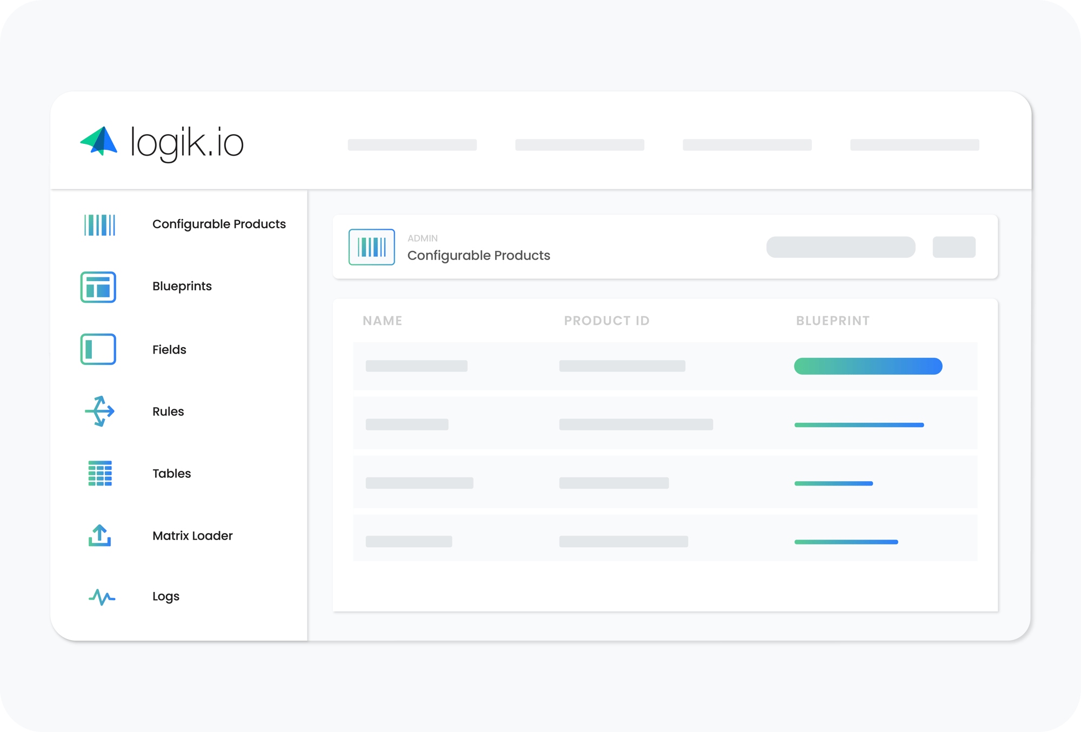Click the BLUEPRINT column header

click(833, 321)
